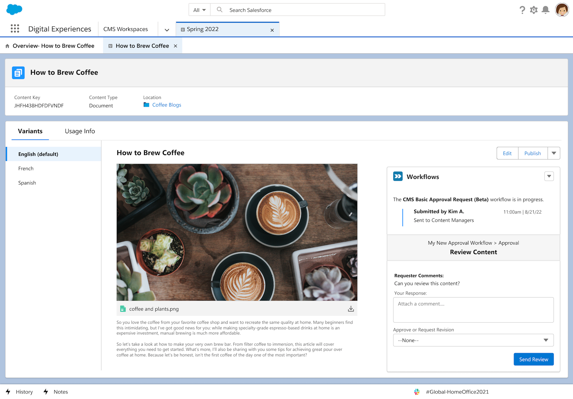Close the How to Brew Coffee subtab

[175, 46]
